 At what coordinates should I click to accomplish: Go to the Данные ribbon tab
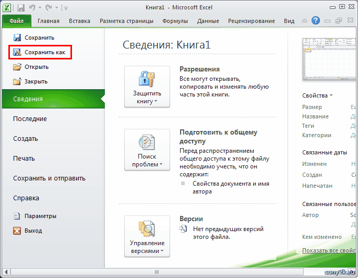208,21
